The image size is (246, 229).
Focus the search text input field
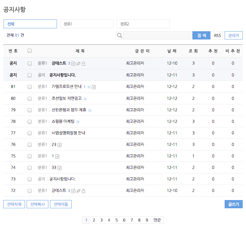pos(158,36)
